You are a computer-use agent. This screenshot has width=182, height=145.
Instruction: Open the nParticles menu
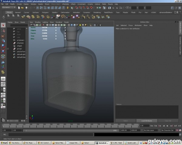[x=66, y=4]
